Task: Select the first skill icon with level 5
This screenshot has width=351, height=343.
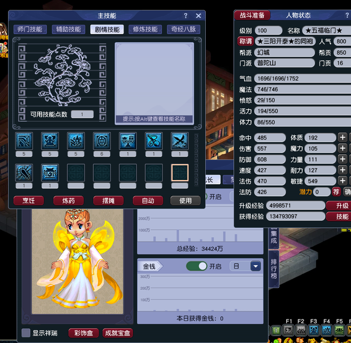Action: click(24, 141)
